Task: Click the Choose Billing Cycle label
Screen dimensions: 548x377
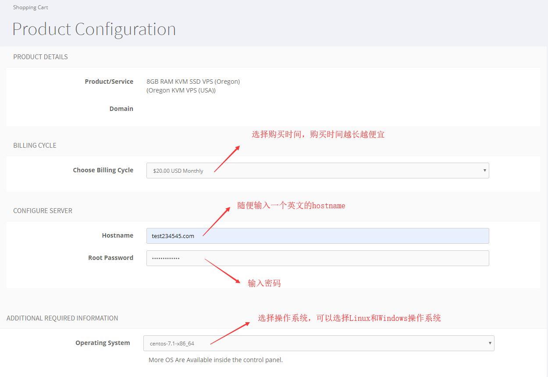Action: [103, 170]
